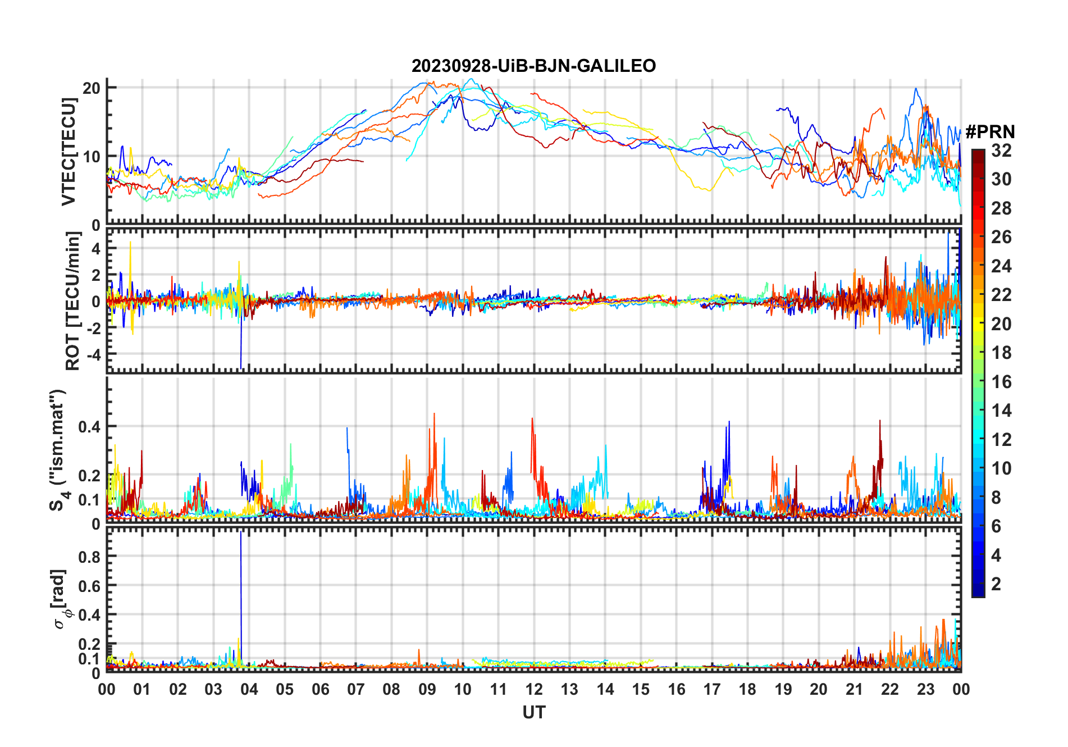Click the sigma-phi y-axis tick 0.8
This screenshot has width=1068, height=747.
[x=90, y=557]
